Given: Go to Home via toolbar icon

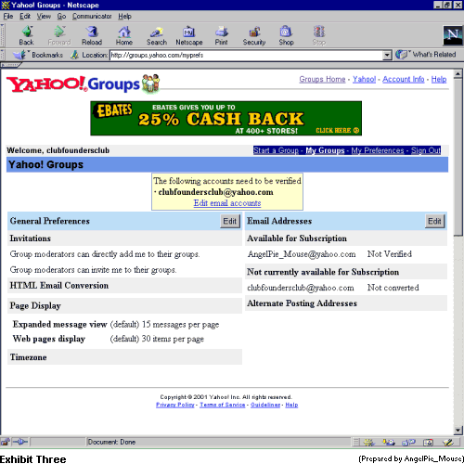Looking at the screenshot, I should [x=124, y=35].
